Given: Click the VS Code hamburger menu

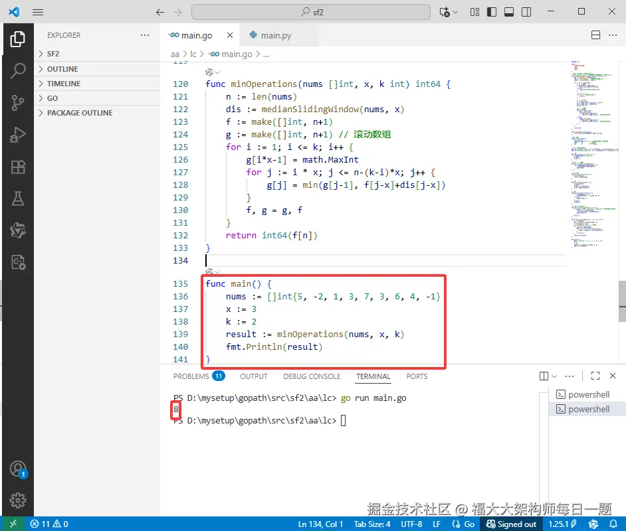Looking at the screenshot, I should pyautogui.click(x=38, y=12).
